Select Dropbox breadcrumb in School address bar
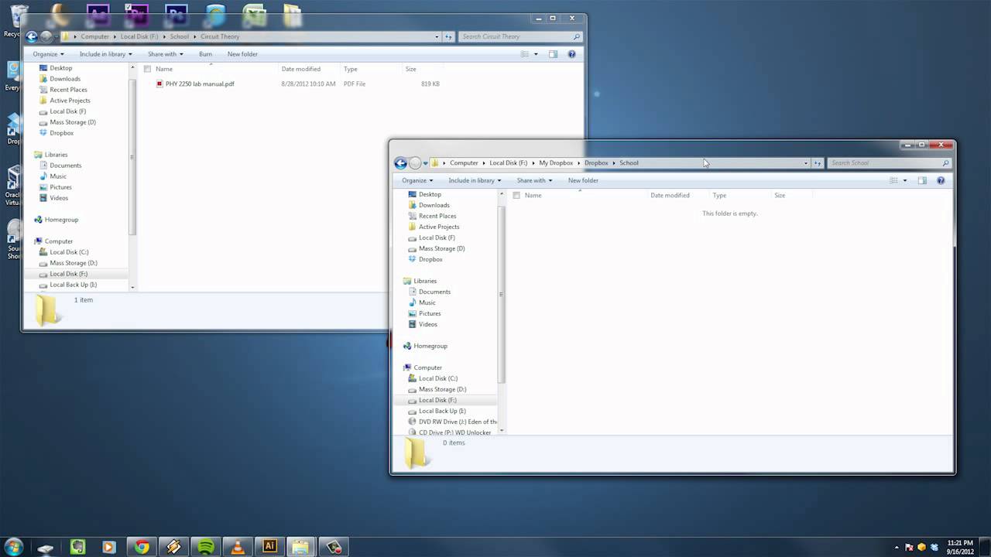Viewport: 991px width, 557px height. tap(596, 162)
